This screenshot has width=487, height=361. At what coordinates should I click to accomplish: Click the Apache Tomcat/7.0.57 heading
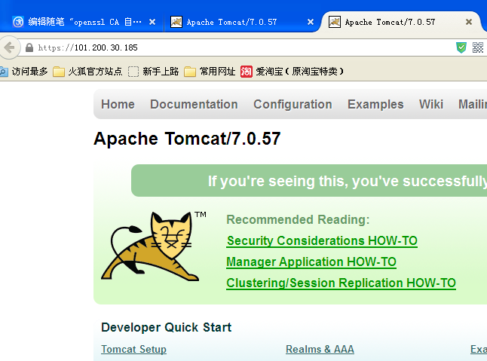click(187, 139)
